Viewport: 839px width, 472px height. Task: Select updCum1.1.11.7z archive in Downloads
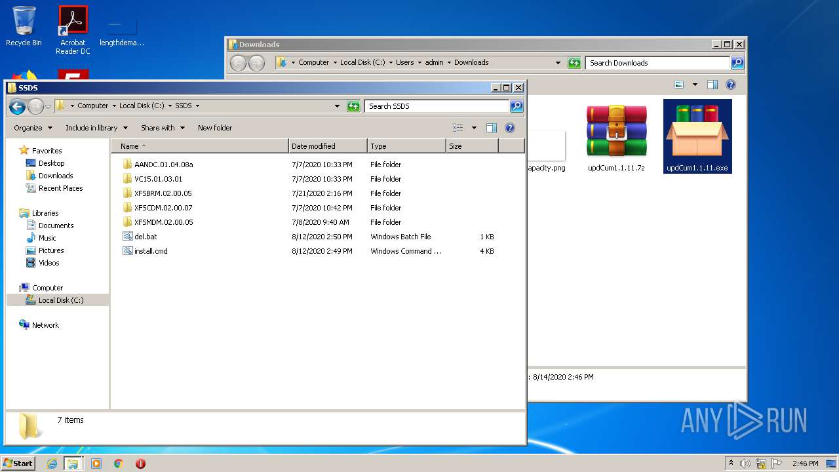click(x=616, y=136)
